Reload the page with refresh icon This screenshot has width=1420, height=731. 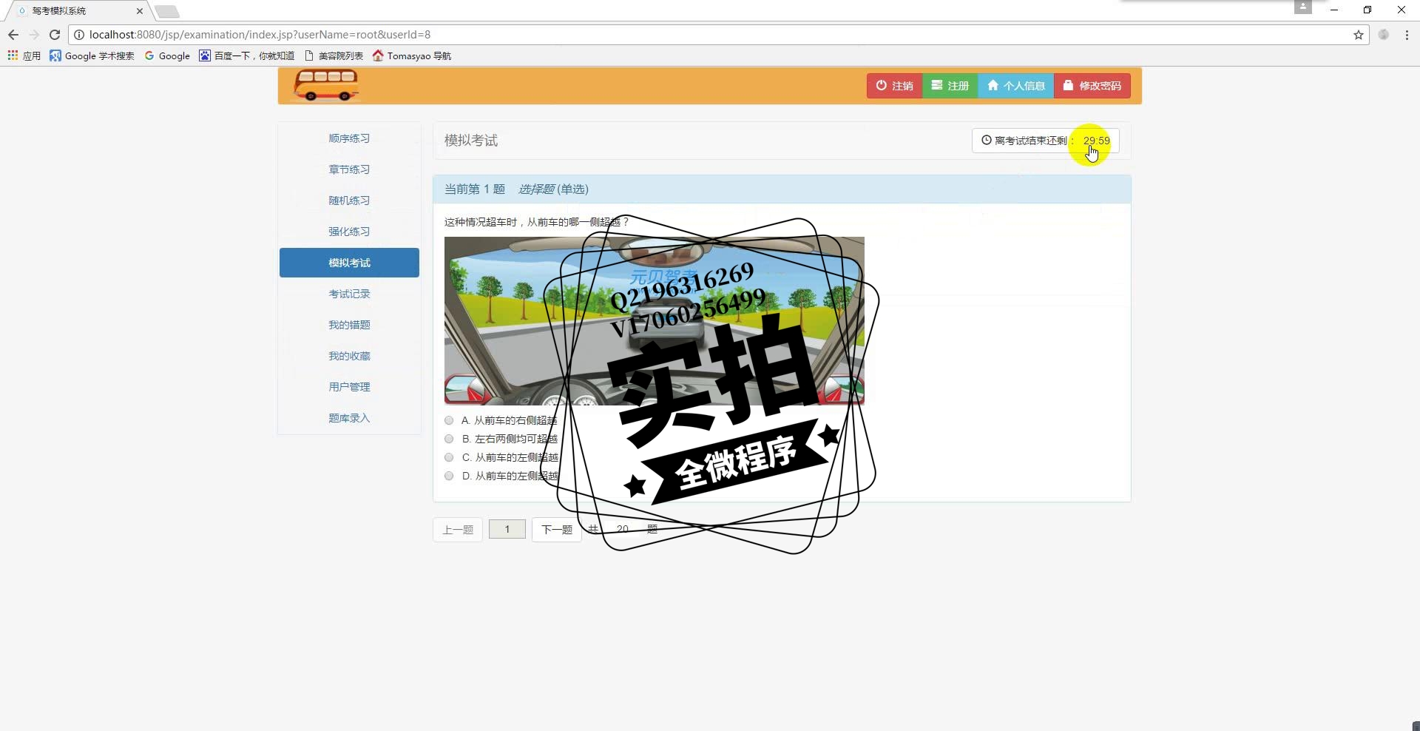(55, 35)
